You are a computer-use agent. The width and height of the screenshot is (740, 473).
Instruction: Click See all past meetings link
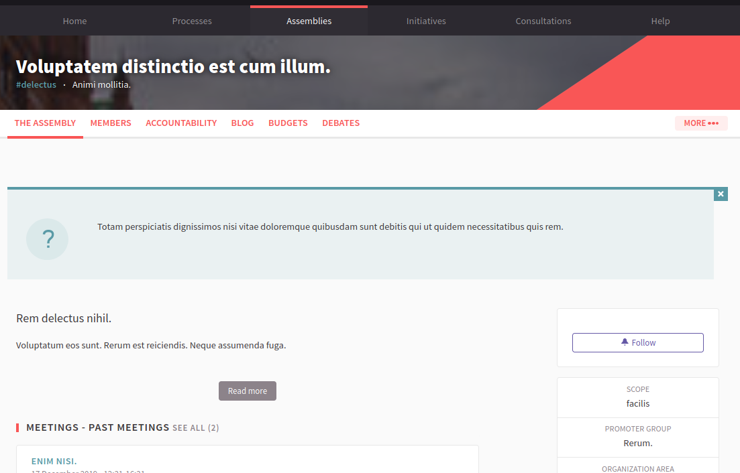[x=195, y=427]
